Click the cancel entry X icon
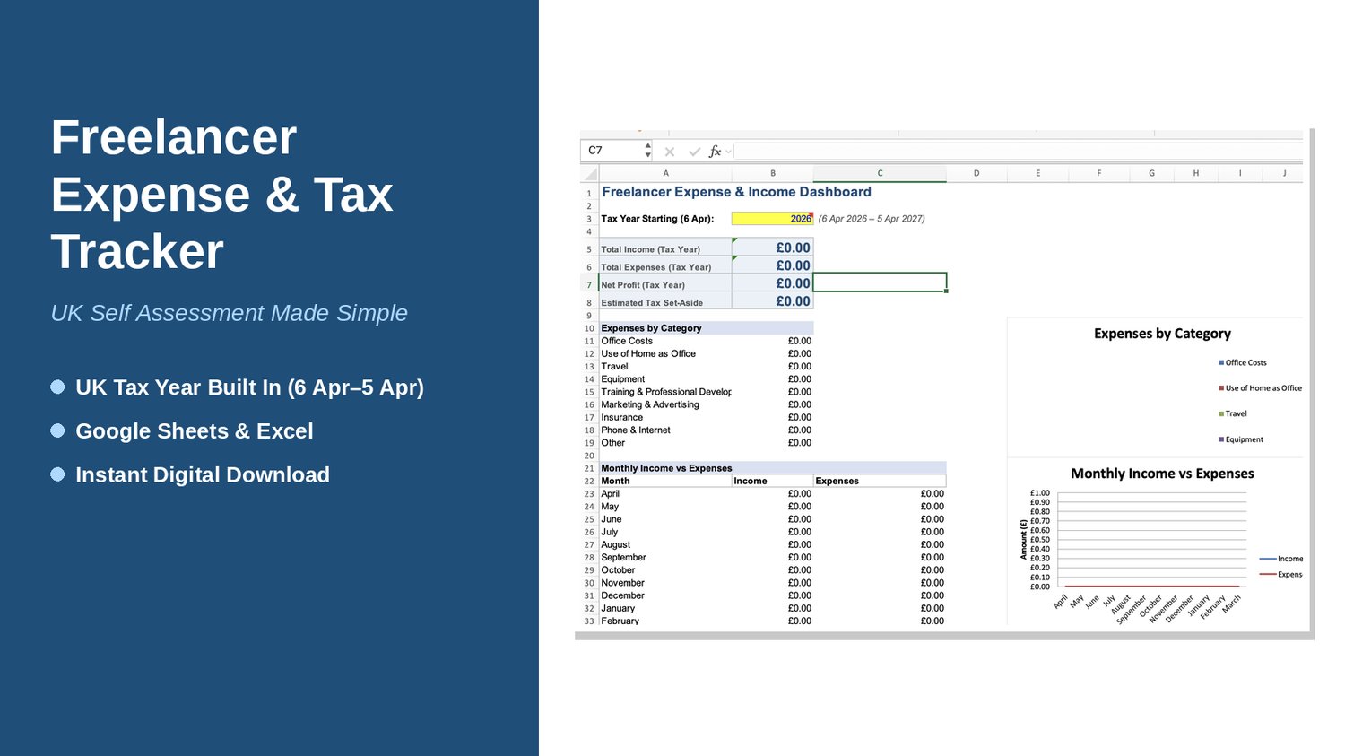This screenshot has width=1345, height=756. (x=669, y=152)
